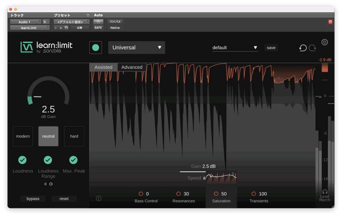Click the 比較 compare button
This screenshot has height=217, width=342.
tap(79, 28)
